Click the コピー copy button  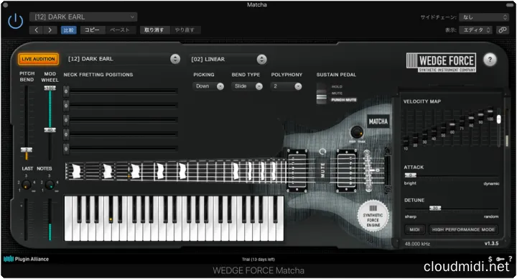93,30
